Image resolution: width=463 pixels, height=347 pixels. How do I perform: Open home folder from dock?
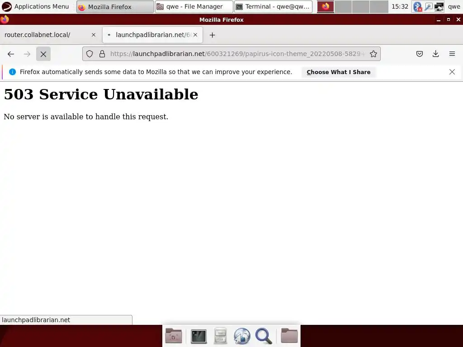[289, 336]
